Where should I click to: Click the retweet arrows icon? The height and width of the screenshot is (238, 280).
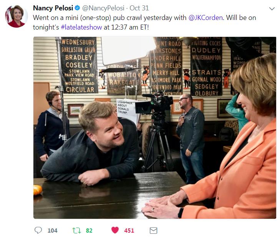(76, 230)
